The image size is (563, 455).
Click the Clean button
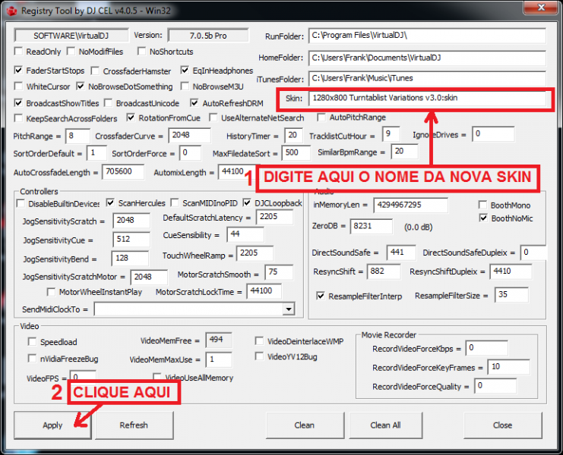click(x=305, y=425)
